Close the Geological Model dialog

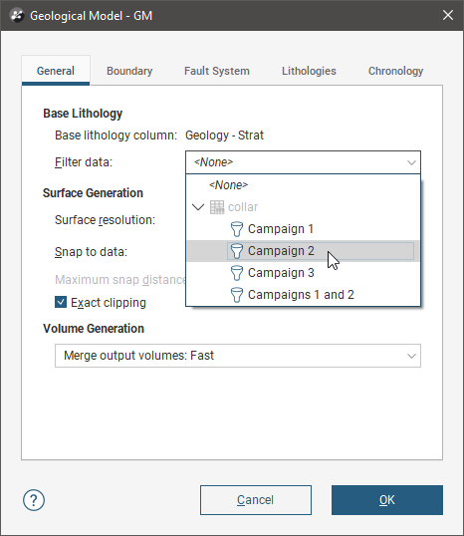(448, 15)
